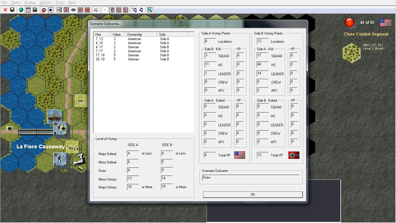Image resolution: width=396 pixels, height=223 pixels.
Task: Click Side A Locations victory points field
Action: point(210,42)
